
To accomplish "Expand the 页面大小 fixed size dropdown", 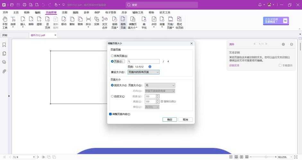I will pos(160,85).
